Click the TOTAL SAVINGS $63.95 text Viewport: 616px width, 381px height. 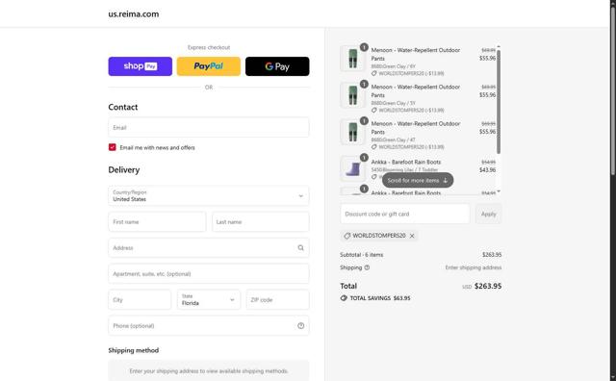click(380, 298)
